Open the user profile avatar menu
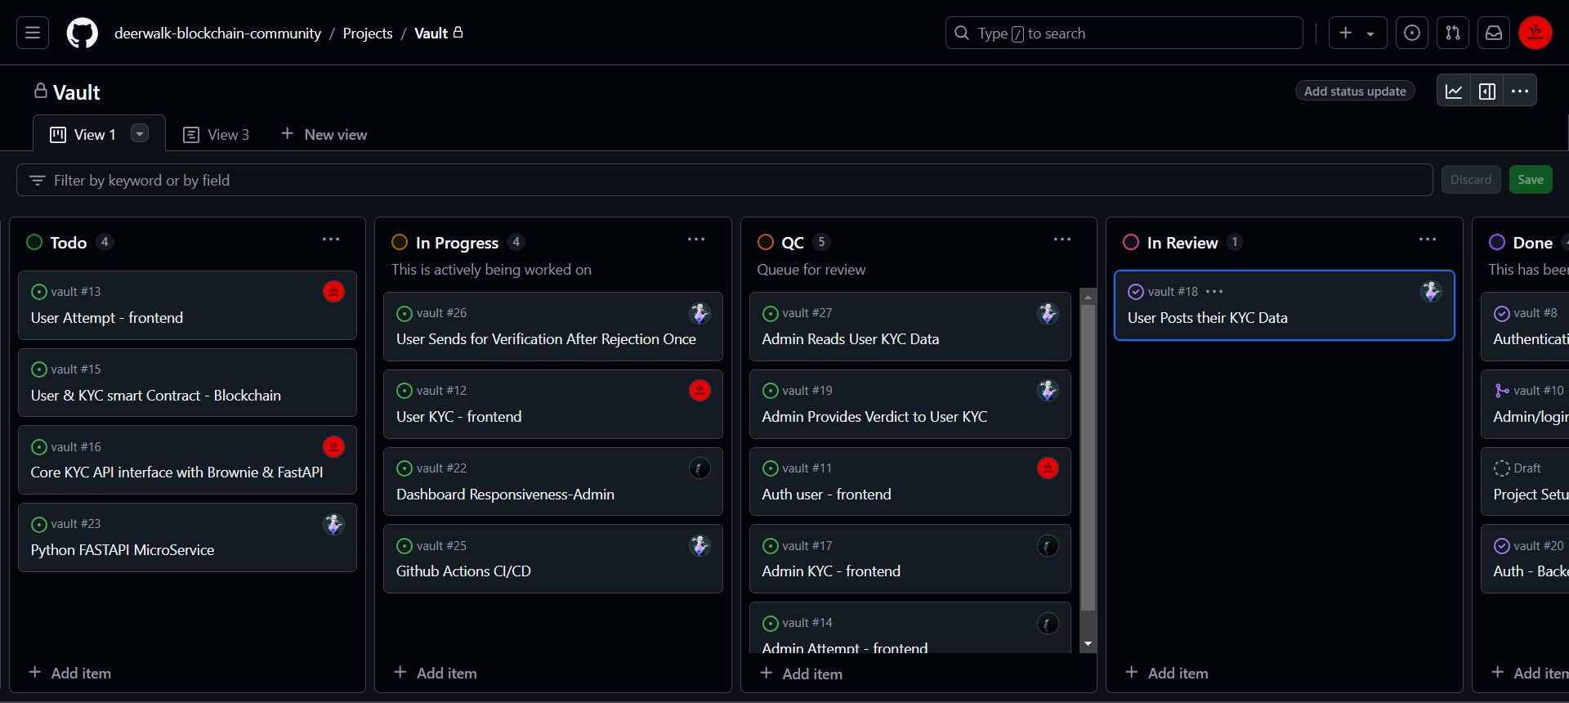1569x703 pixels. coord(1535,33)
